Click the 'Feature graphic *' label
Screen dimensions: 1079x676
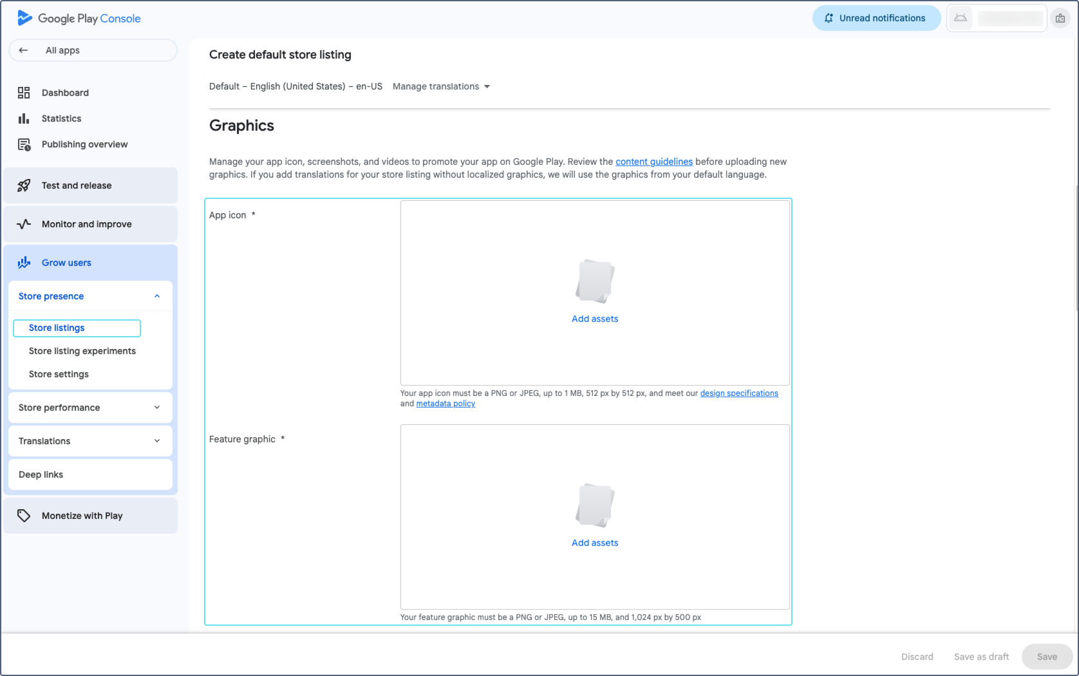247,439
